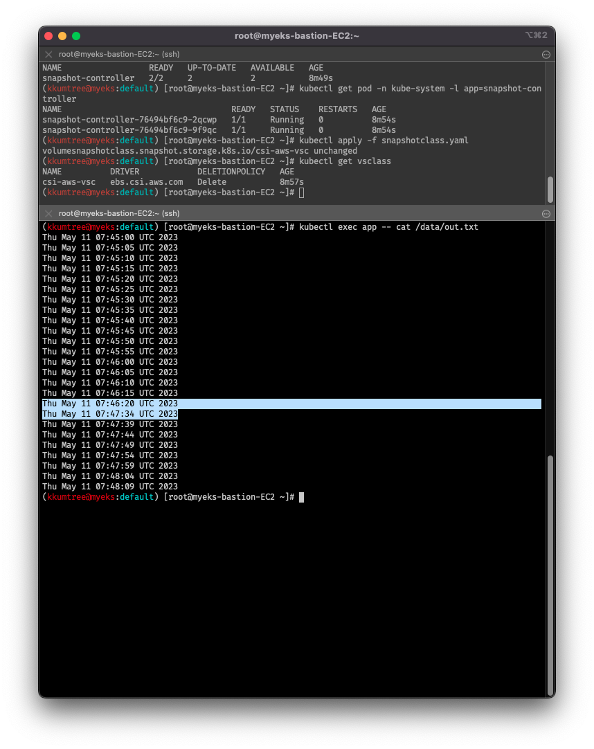Click the kubectl apply -f snapshotclass.yaml command
The width and height of the screenshot is (594, 749).
point(384,141)
